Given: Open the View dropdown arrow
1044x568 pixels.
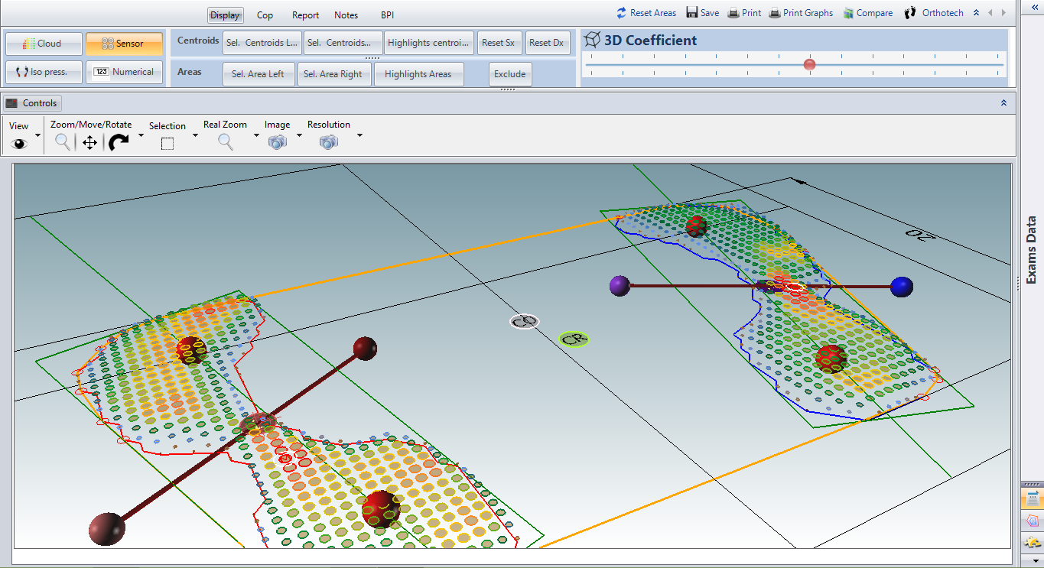Looking at the screenshot, I should pyautogui.click(x=37, y=136).
